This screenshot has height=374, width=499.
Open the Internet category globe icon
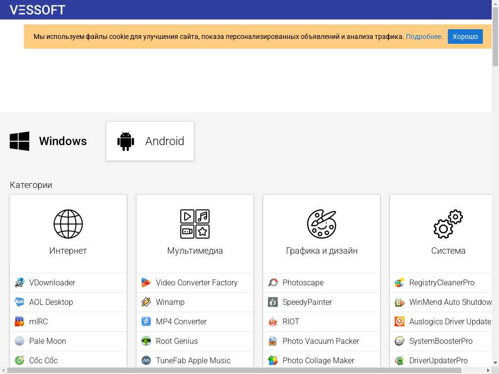click(68, 224)
